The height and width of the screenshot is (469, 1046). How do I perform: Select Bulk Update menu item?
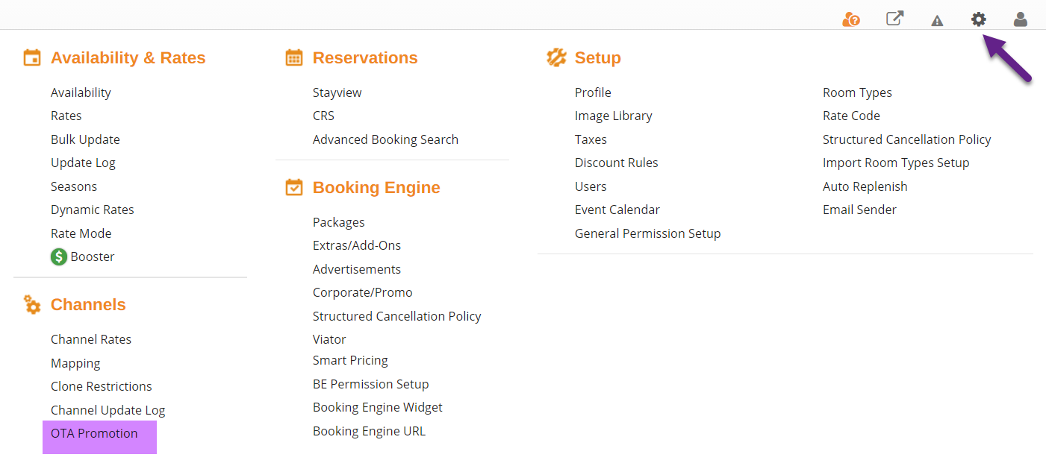tap(85, 139)
